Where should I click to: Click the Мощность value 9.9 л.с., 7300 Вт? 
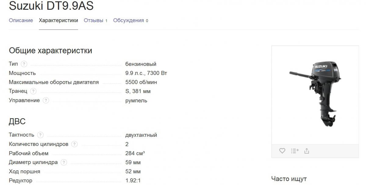point(146,73)
